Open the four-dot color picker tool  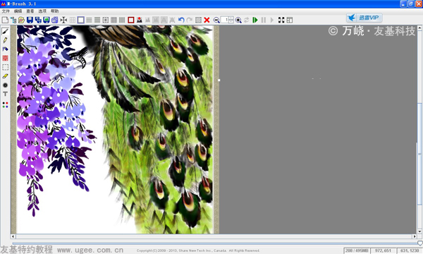tap(5, 104)
